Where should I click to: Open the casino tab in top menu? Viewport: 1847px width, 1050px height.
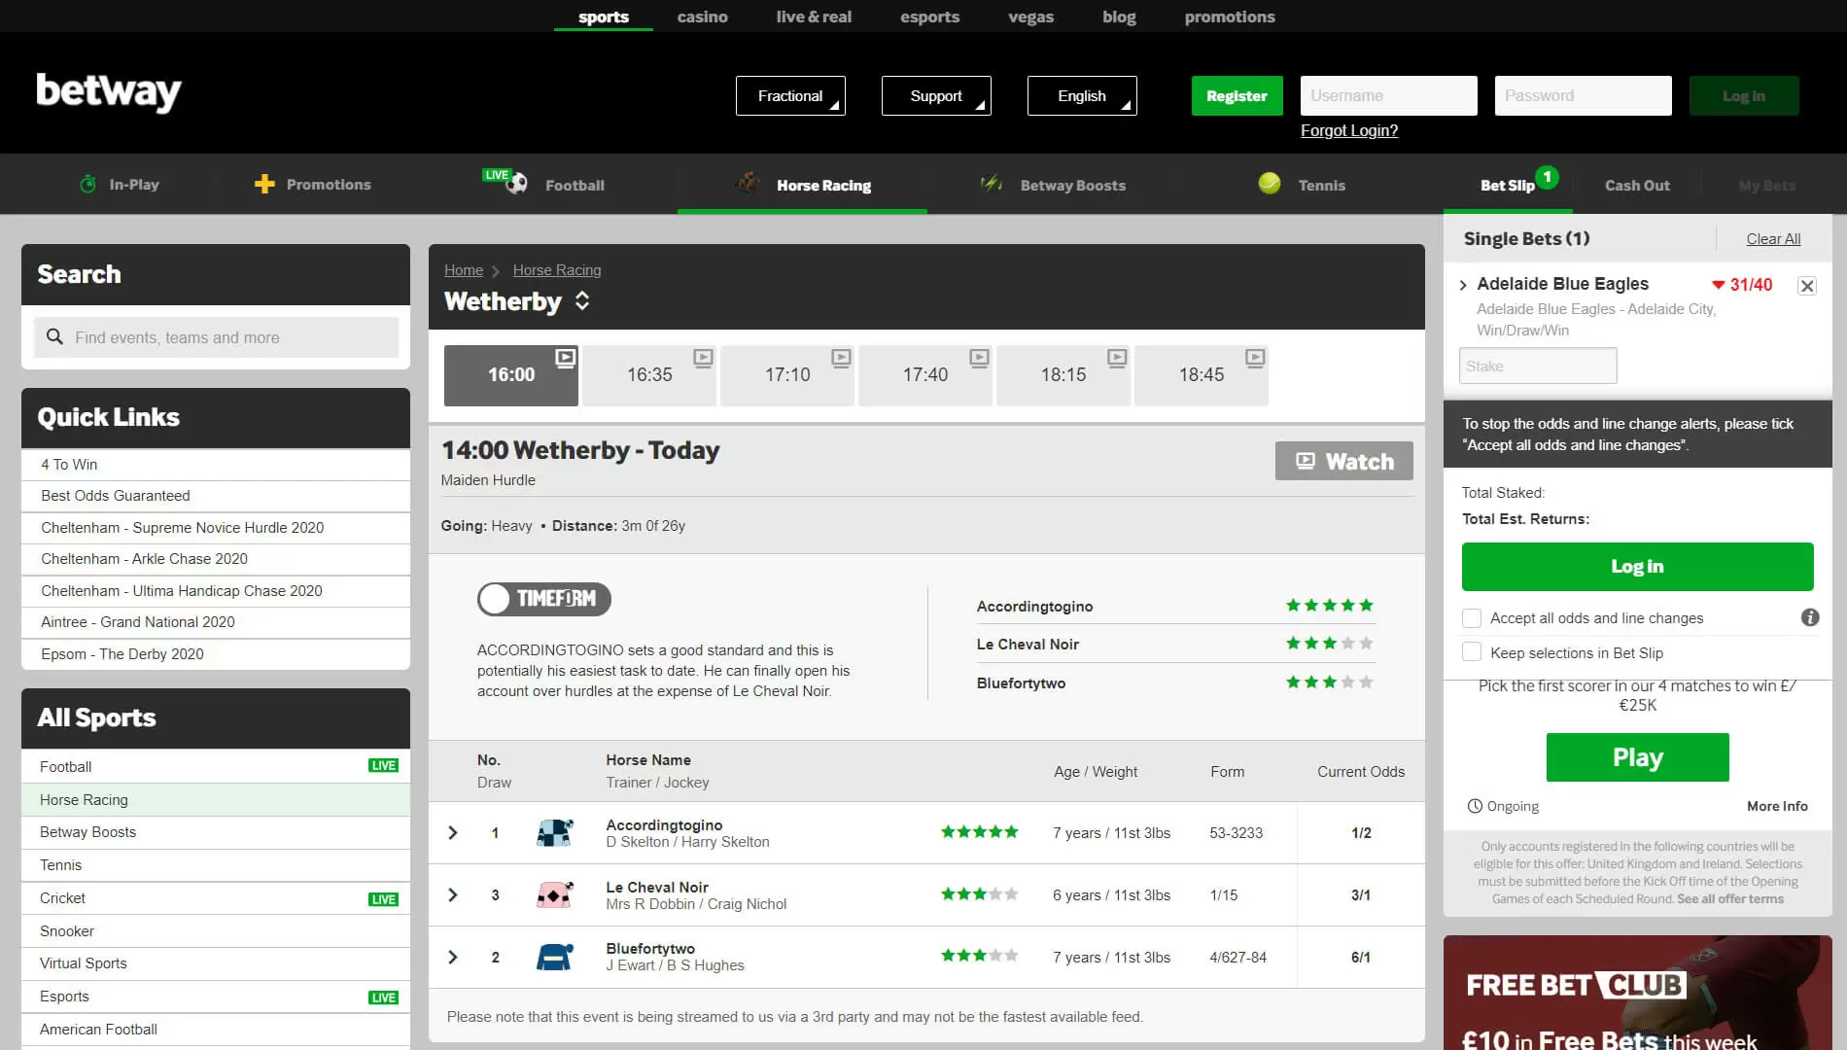point(702,17)
